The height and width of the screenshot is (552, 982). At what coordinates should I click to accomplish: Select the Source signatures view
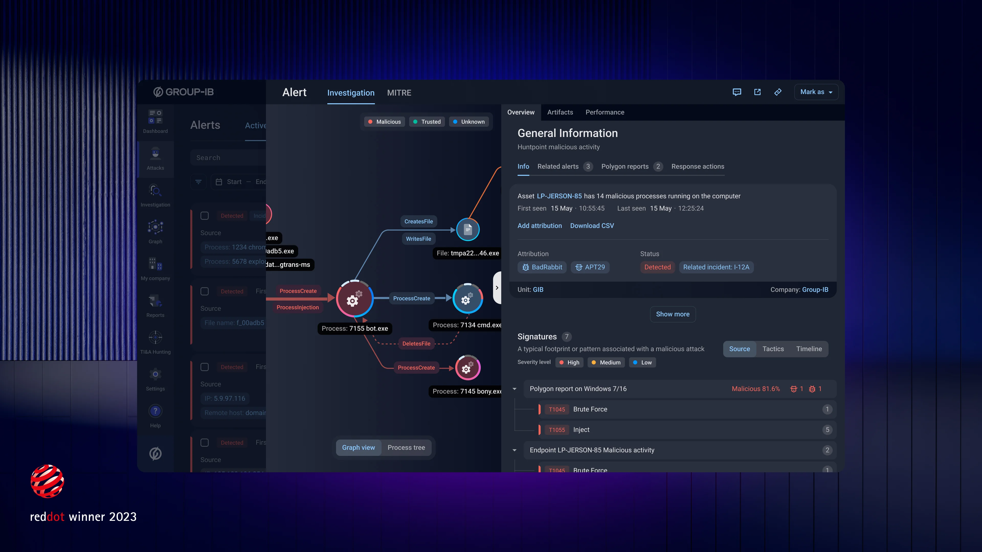[739, 349]
